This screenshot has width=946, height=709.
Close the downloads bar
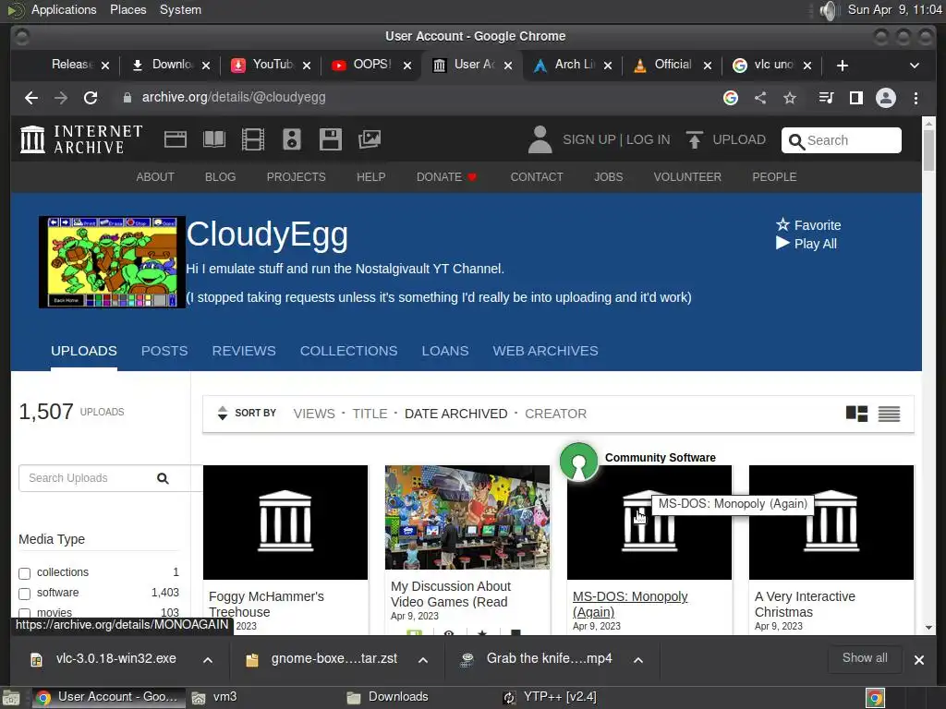click(919, 659)
